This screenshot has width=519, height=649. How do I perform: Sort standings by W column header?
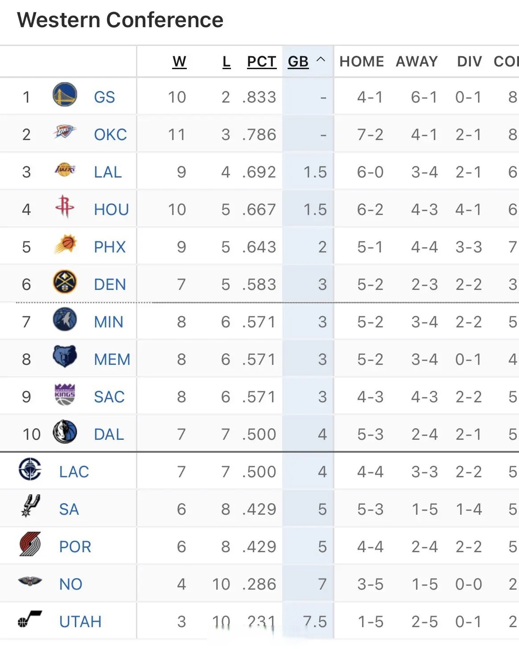tap(179, 62)
